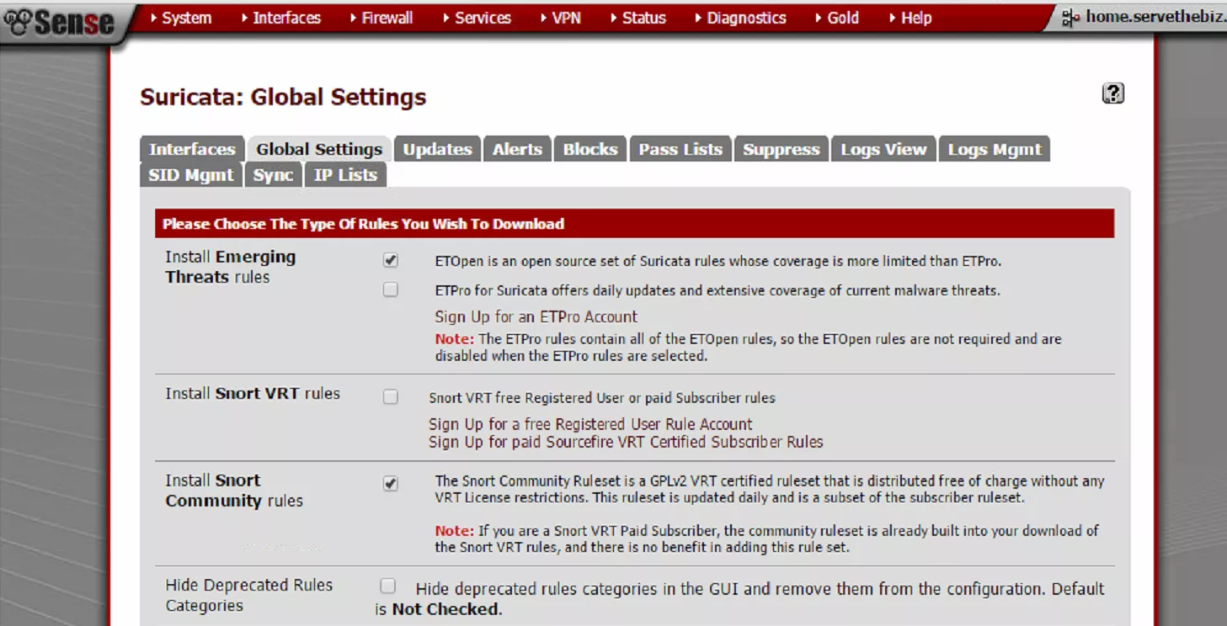The height and width of the screenshot is (626, 1227).
Task: Open the Firewall menu
Action: pos(381,18)
